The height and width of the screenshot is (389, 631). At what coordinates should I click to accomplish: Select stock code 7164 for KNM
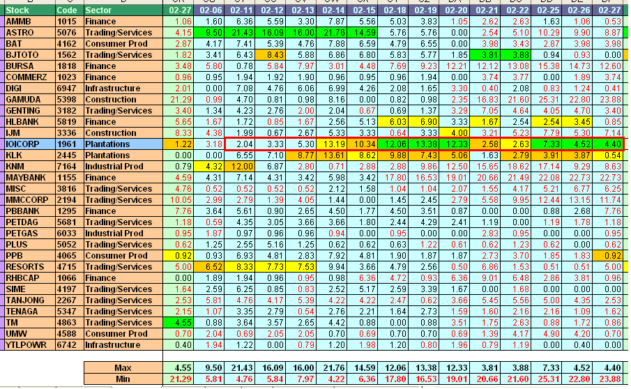coord(68,167)
